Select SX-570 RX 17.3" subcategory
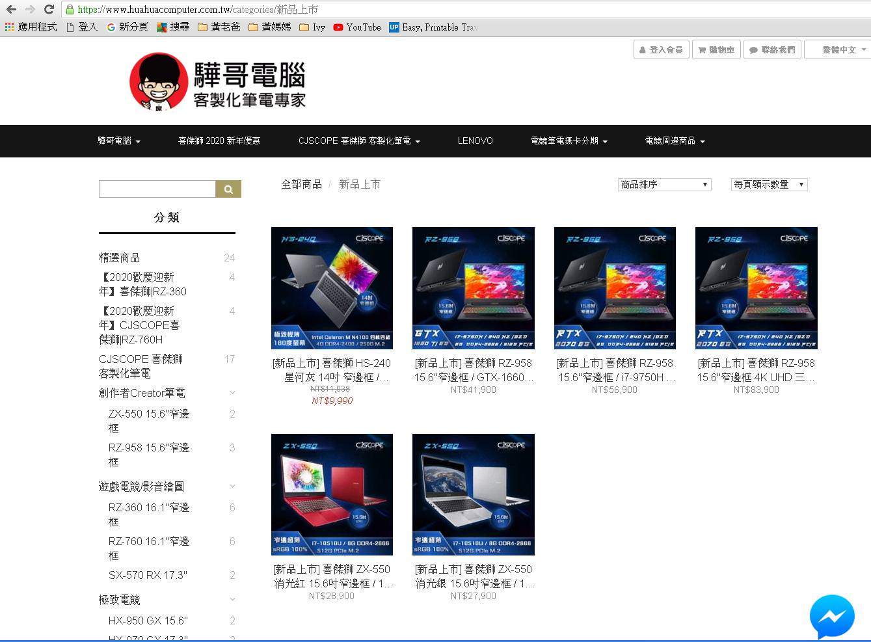Viewport: 871px width, 642px height. 148,575
